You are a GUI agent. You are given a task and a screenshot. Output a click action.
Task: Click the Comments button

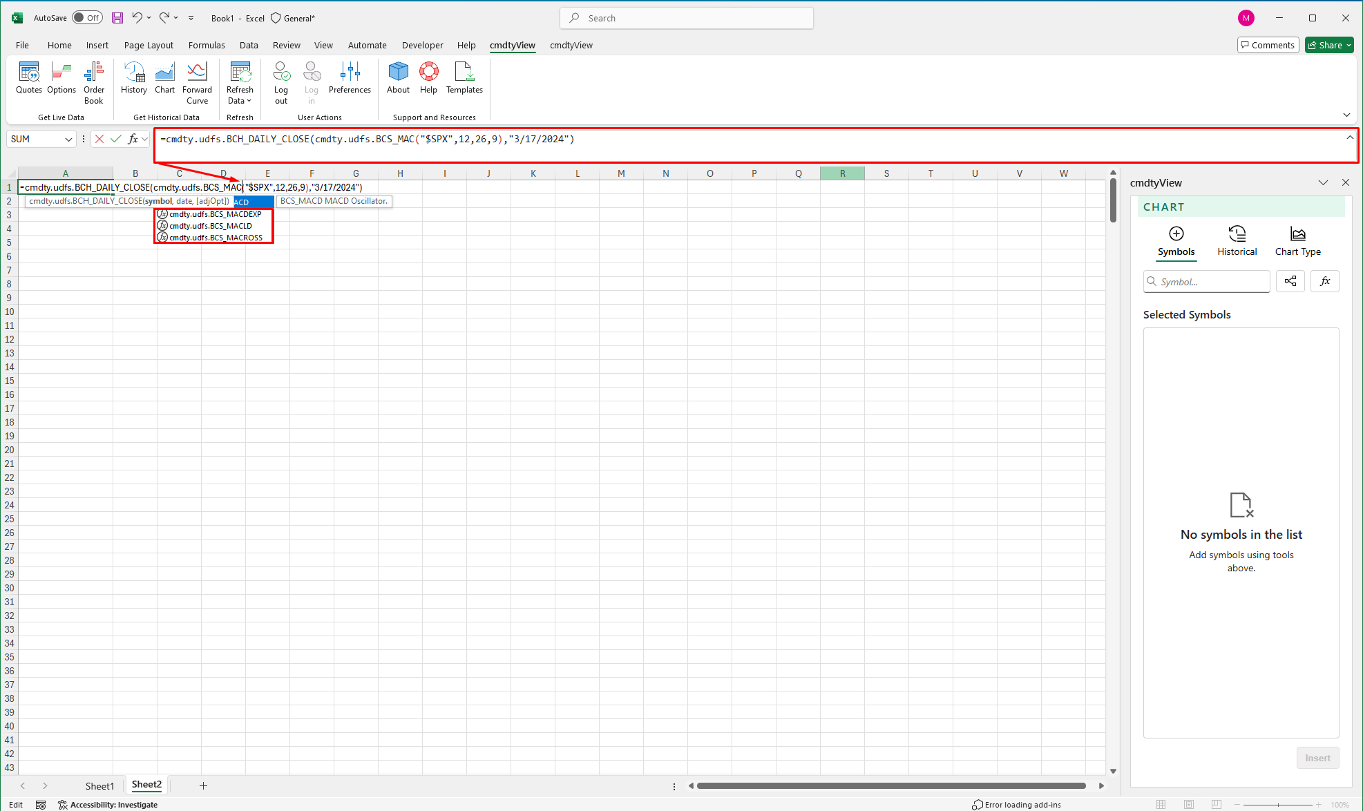coord(1268,45)
